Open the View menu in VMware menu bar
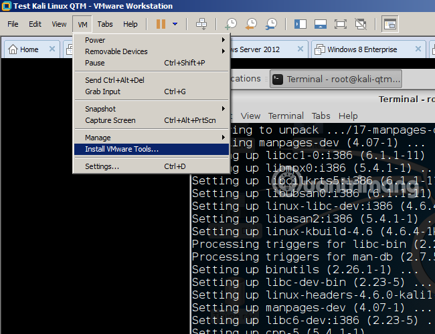This screenshot has height=334, width=435. pos(59,24)
